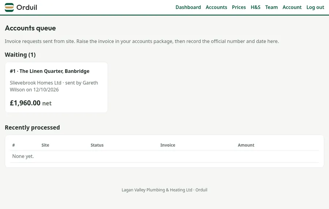
Task: Navigate to the Team page
Action: click(x=271, y=7)
